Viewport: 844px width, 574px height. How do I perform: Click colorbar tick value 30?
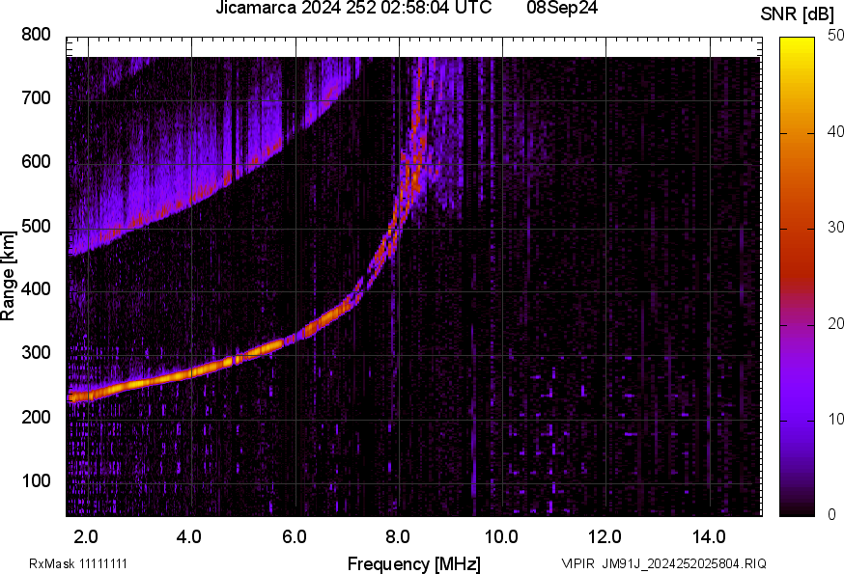[x=835, y=228]
